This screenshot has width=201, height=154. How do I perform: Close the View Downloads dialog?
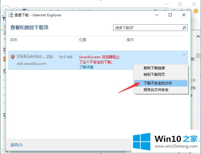click(x=184, y=15)
